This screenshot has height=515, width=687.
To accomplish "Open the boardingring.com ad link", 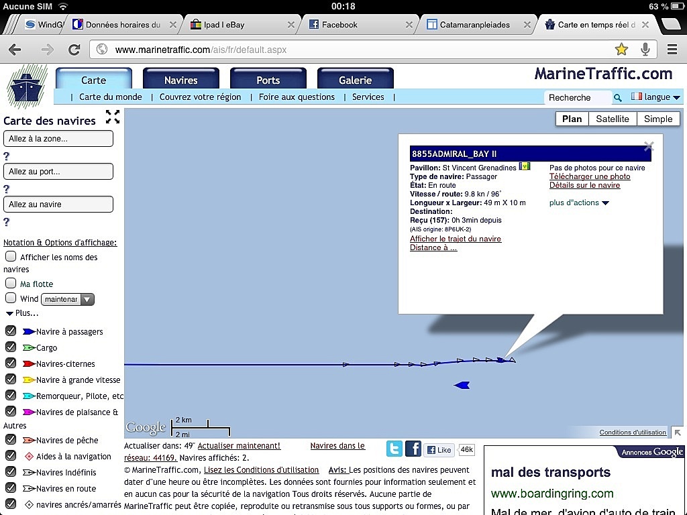I will (x=552, y=494).
